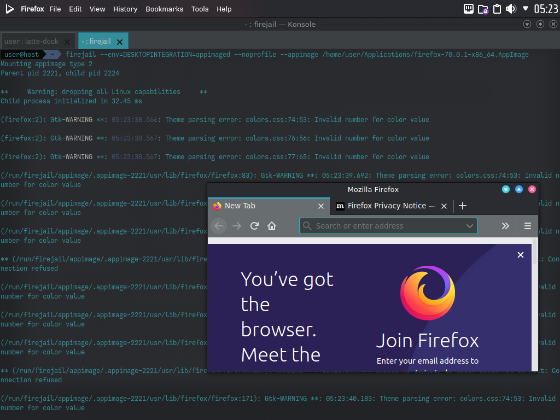
Task: Click the magnifier icon in the address bar
Action: [307, 226]
